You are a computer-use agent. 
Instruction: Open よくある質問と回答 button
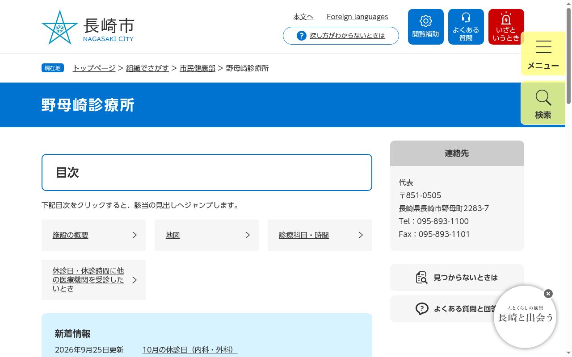pos(457,309)
